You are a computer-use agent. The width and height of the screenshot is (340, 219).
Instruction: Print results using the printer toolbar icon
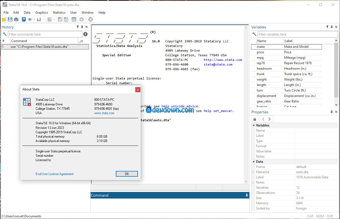pos(16,19)
